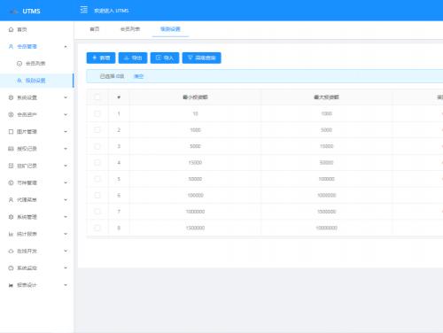The height and width of the screenshot is (333, 443).
Task: Click the maximum value "10000000" in row 8
Action: 327,228
